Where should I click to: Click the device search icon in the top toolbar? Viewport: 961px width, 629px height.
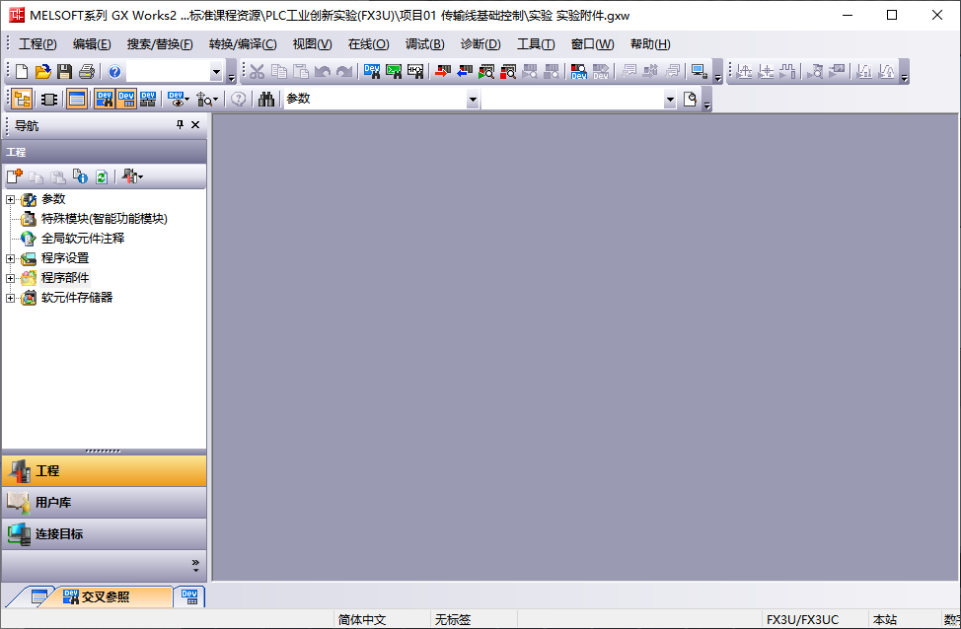371,72
